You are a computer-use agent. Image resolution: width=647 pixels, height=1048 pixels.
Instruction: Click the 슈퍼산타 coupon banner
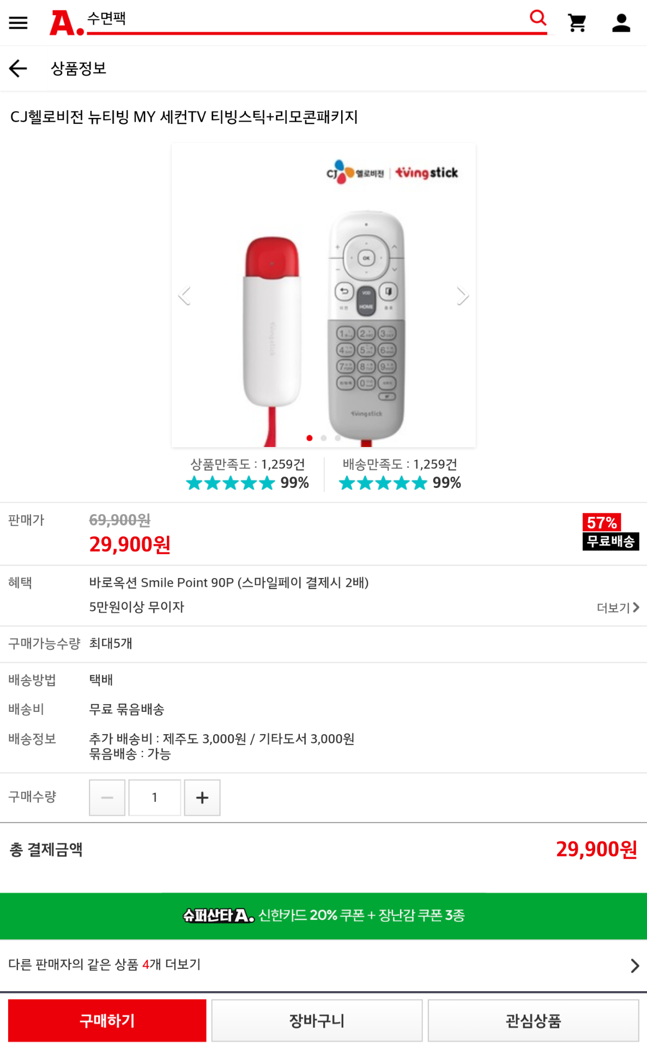coord(323,915)
